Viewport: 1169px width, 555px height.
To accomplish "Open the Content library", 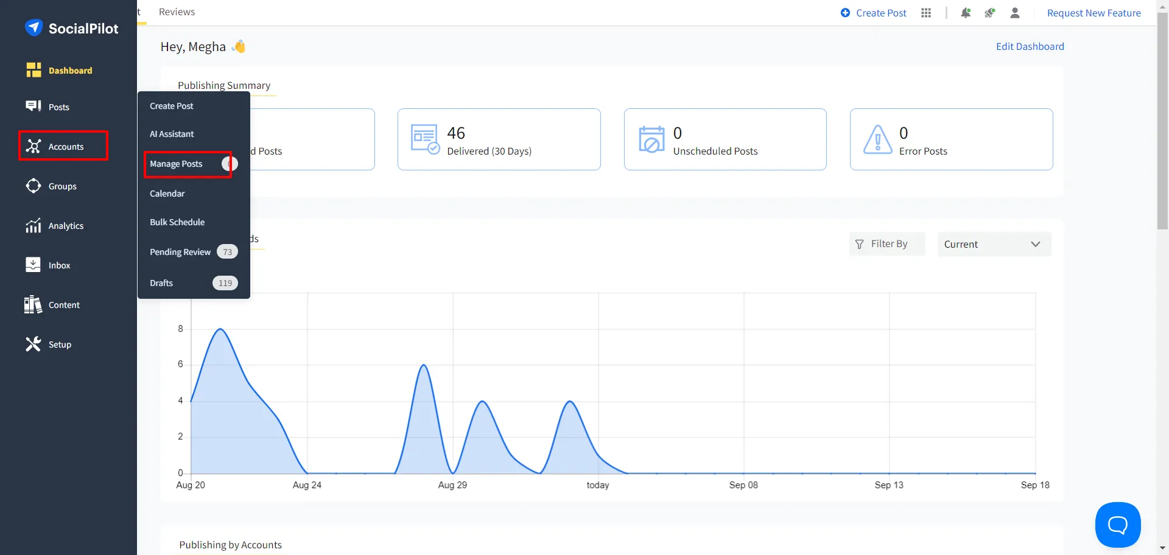I will tap(64, 304).
